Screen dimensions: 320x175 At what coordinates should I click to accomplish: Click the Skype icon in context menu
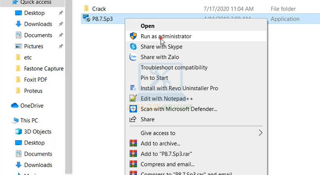(x=133, y=47)
